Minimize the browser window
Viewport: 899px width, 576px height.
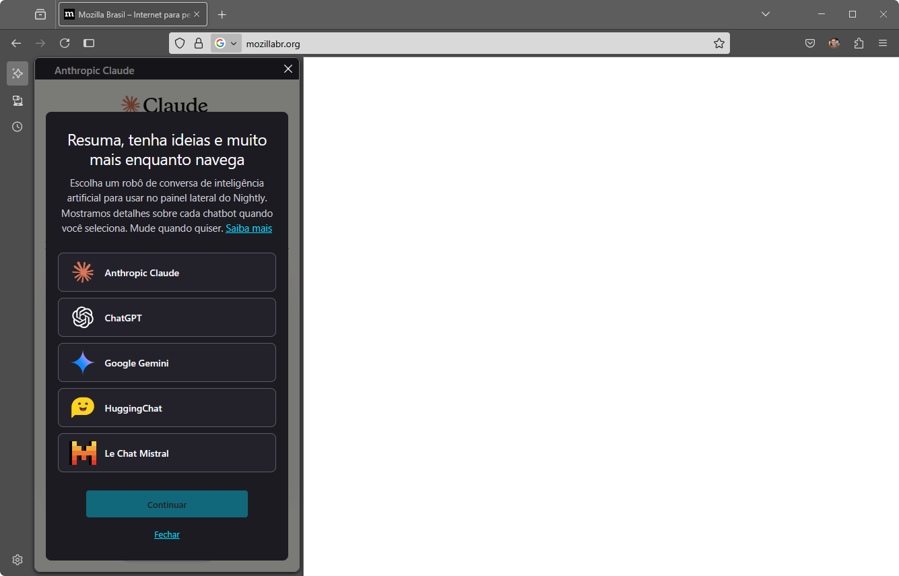(x=822, y=14)
